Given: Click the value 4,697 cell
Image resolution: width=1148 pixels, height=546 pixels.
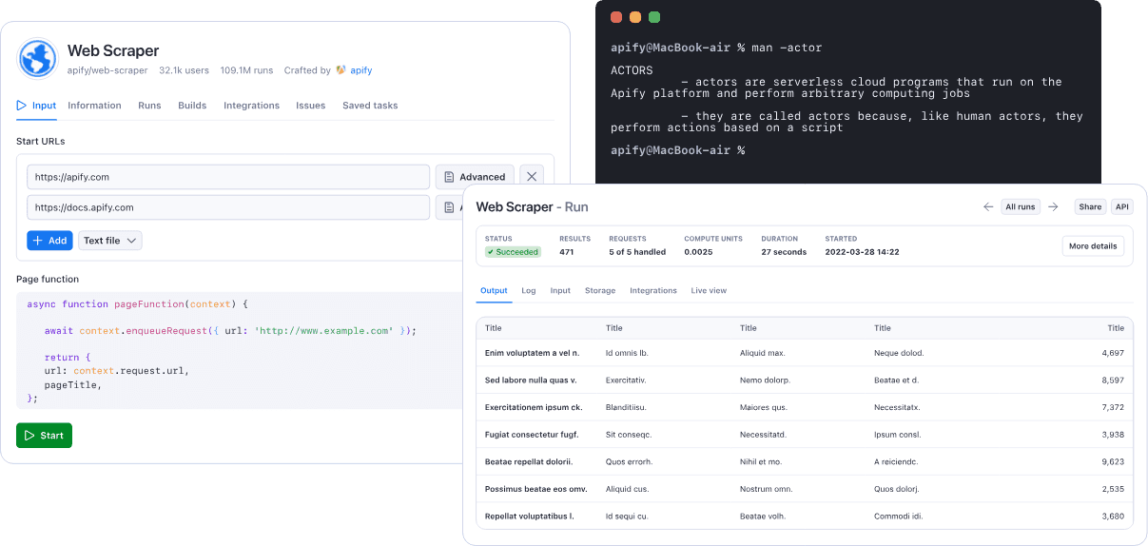Looking at the screenshot, I should [1113, 353].
